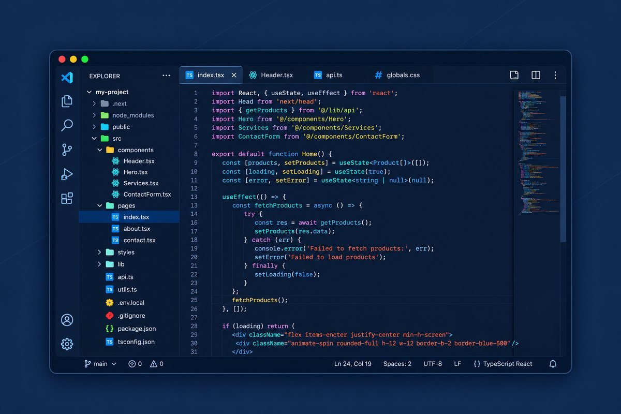Open index.tsx in the file tree

click(129, 217)
